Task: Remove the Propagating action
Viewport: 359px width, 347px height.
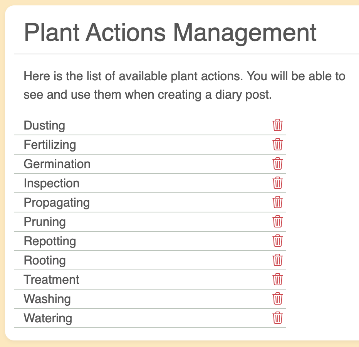Action: (278, 202)
